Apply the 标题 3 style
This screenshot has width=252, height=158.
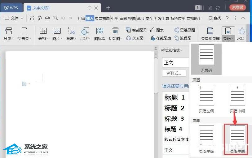coord(174,119)
